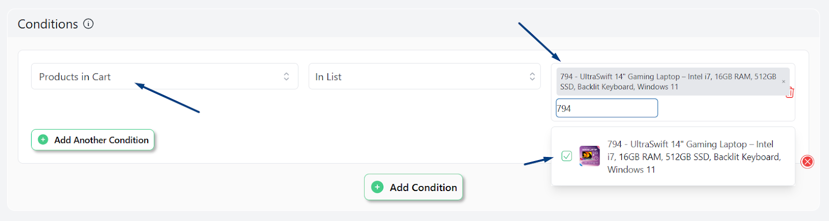Click the green plus icon in Add Condition
This screenshot has height=221, width=829.
(378, 187)
